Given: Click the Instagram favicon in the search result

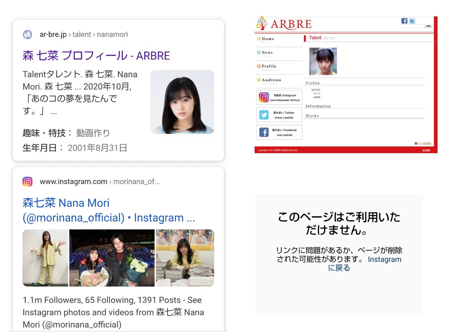Looking at the screenshot, I should point(28,182).
